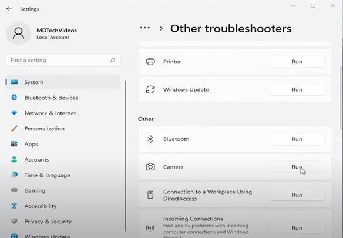
Task: Run the Connection to a Workplace troubleshooter
Action: 297,195
